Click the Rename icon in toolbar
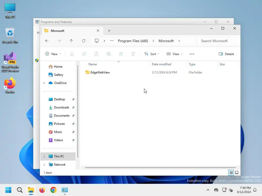This screenshot has width=262, height=196. coord(108,54)
